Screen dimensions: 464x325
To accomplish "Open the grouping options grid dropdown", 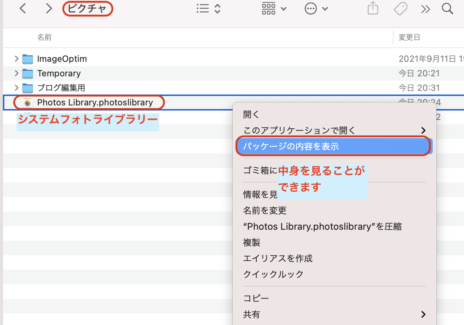I will (274, 9).
